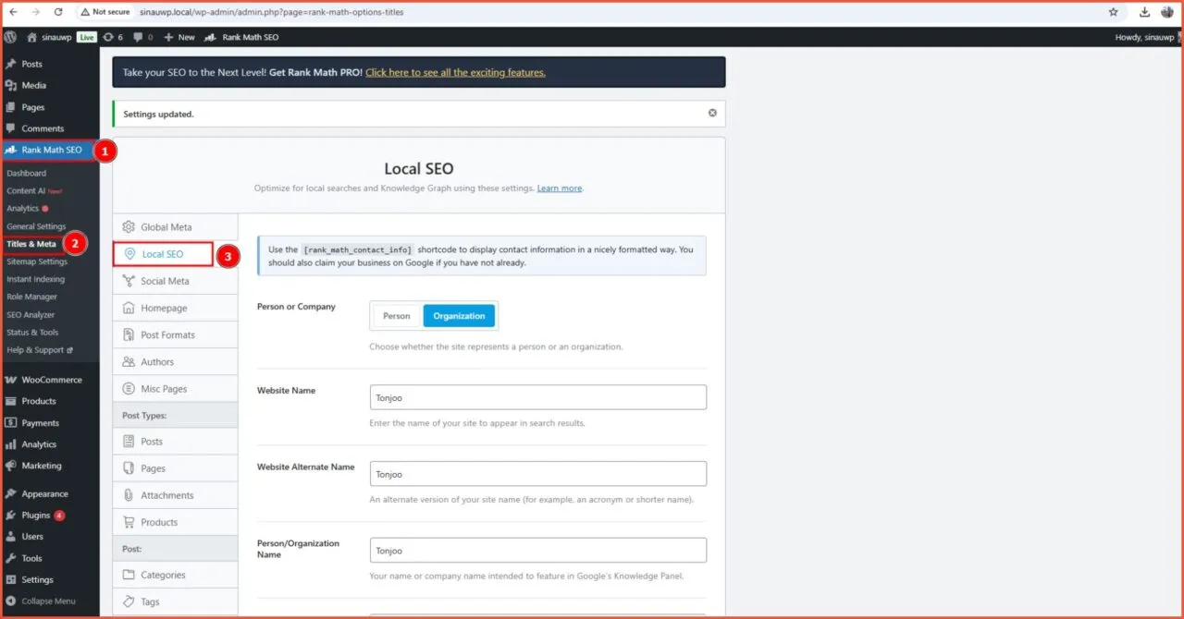Collapse the WordPress admin menu

pos(48,601)
